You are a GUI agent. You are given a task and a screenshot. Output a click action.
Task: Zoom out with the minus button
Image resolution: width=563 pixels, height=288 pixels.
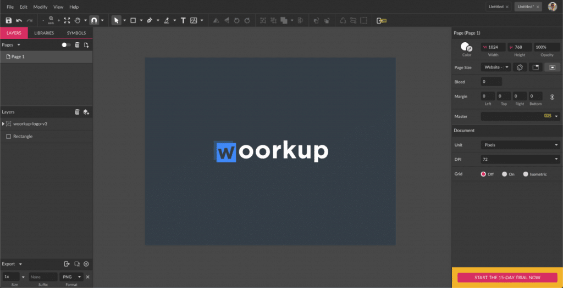point(43,21)
